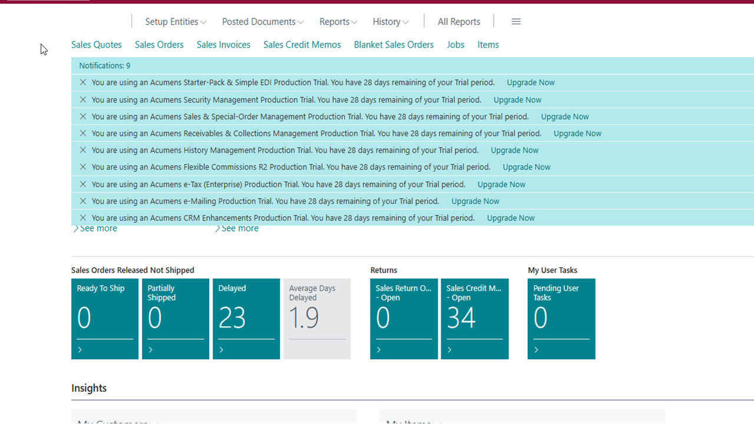Click Upgrade Now for History Management trial
This screenshot has height=424, width=754.
(x=514, y=150)
